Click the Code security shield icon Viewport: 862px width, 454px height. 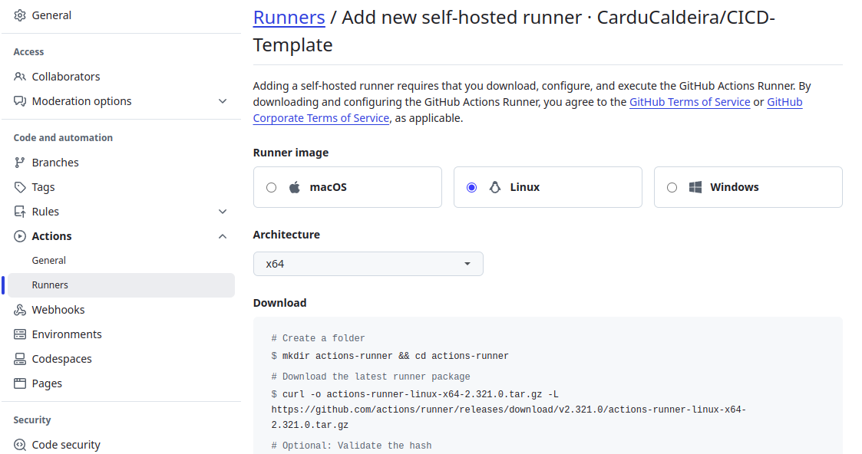coord(20,445)
